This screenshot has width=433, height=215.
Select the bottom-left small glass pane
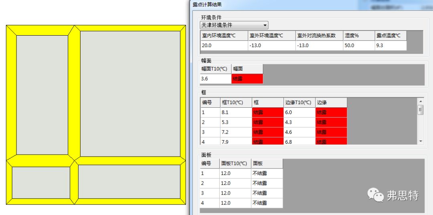(41, 182)
